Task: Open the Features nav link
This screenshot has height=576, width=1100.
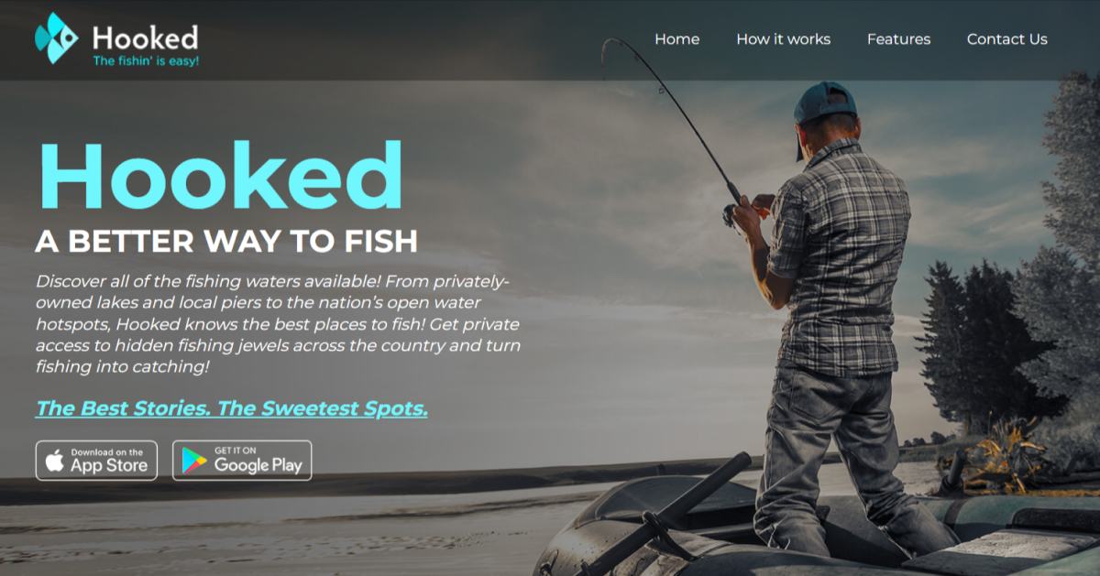Action: pyautogui.click(x=898, y=39)
